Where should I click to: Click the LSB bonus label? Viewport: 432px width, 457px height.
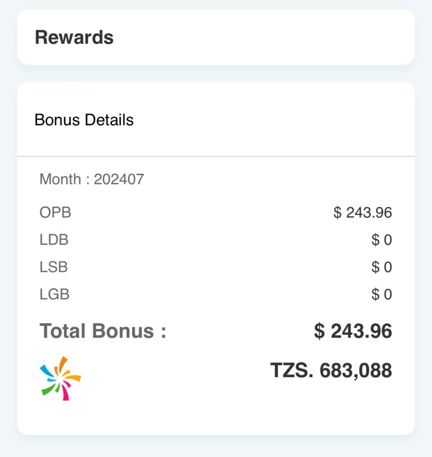point(53,267)
